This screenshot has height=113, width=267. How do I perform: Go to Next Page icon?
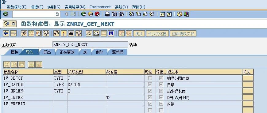[x=145, y=14]
